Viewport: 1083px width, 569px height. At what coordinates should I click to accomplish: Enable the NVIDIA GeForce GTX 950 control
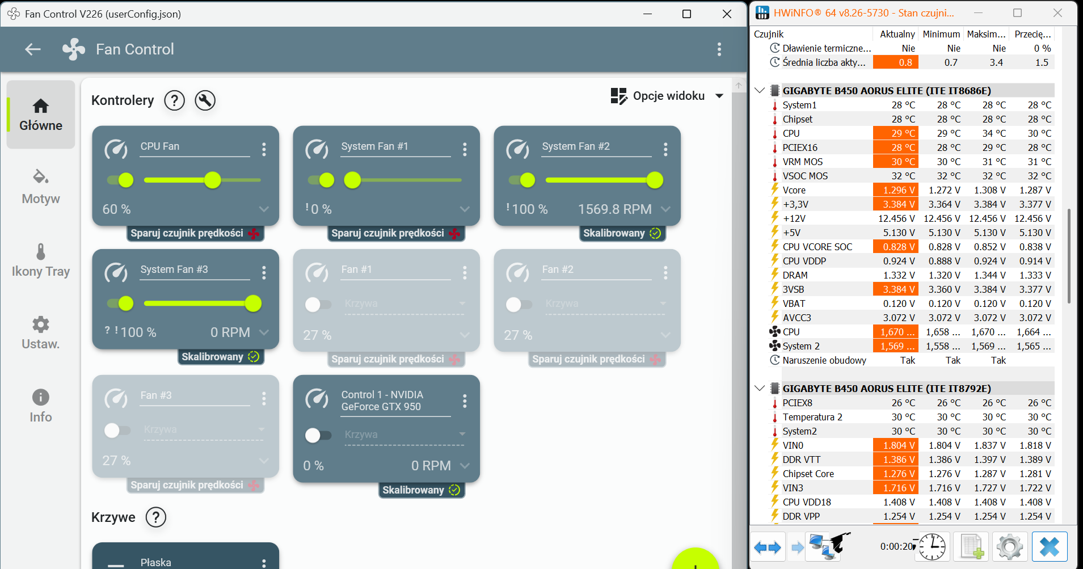(x=318, y=435)
